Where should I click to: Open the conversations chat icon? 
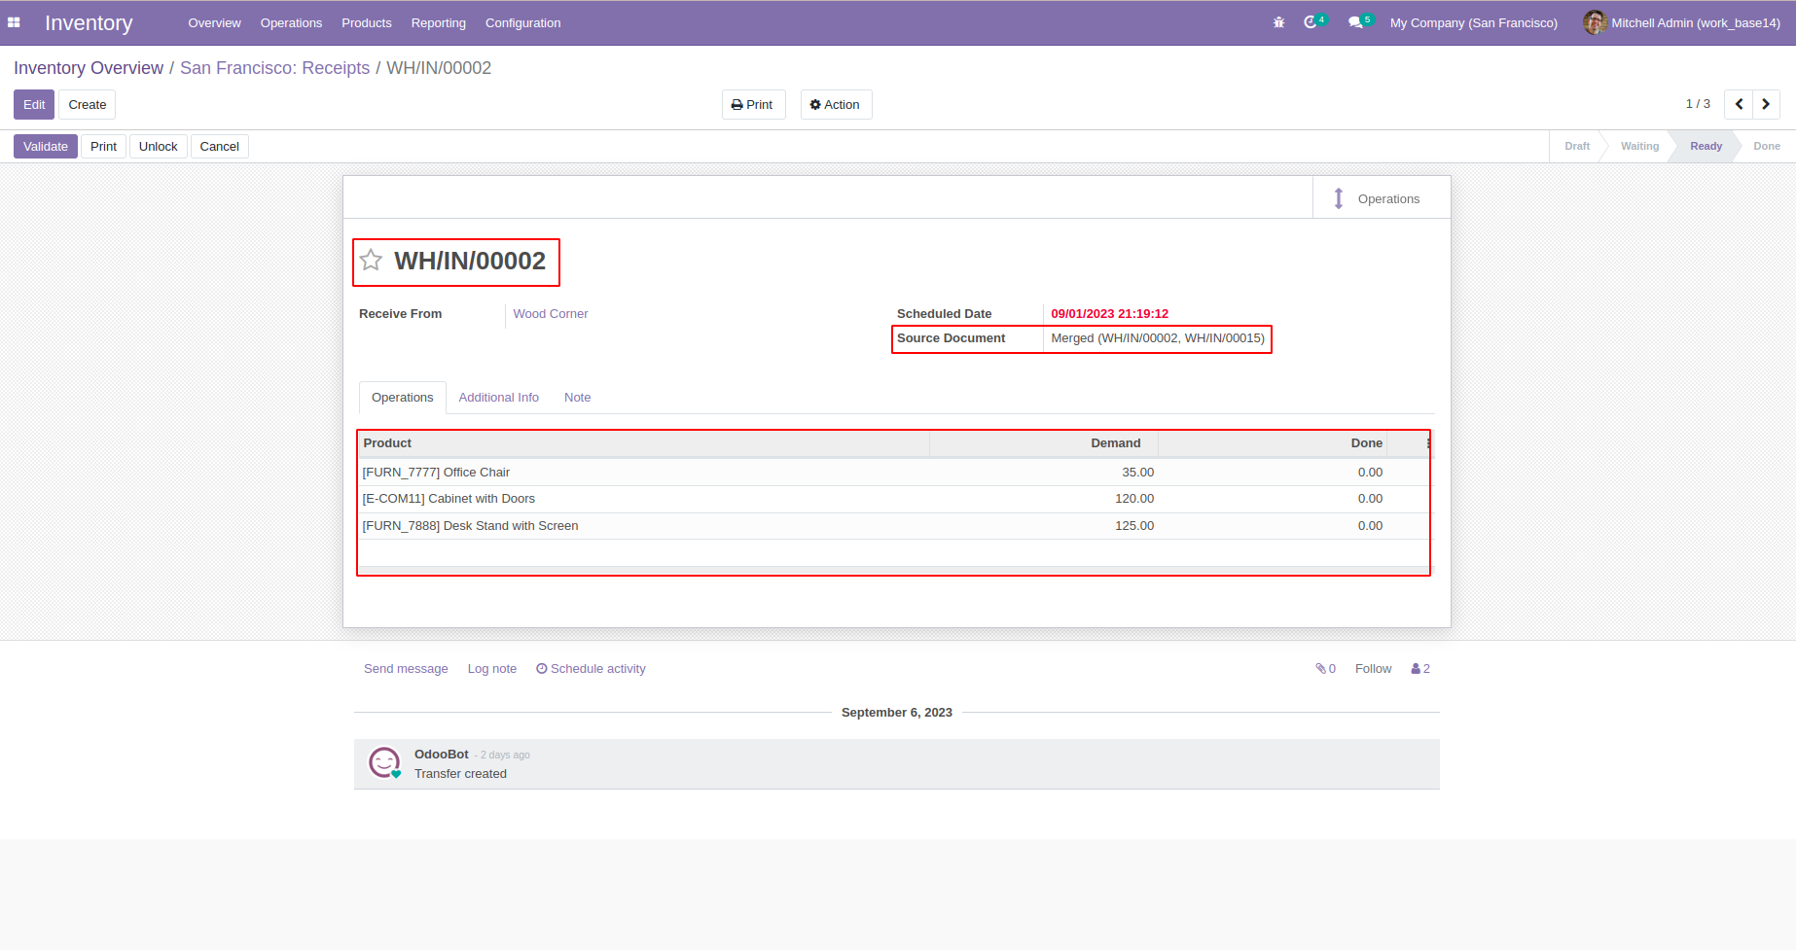click(1355, 22)
